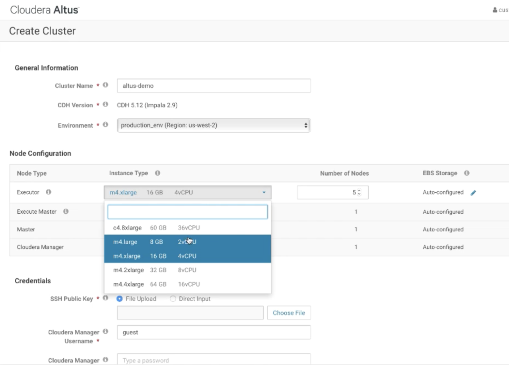Click the Choose File button
Image resolution: width=509 pixels, height=369 pixels.
(x=289, y=313)
